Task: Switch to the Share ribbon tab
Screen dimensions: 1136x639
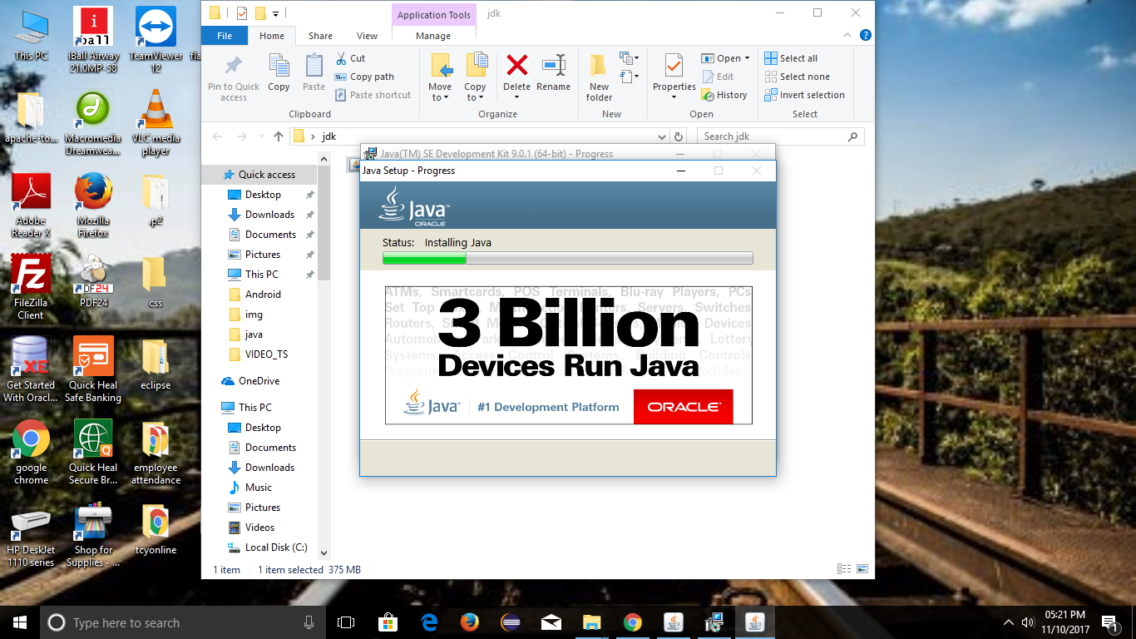Action: pos(320,36)
